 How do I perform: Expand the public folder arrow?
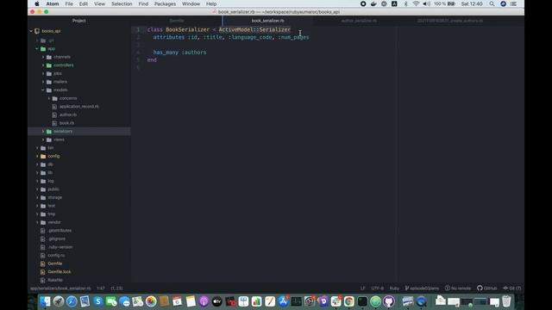click(x=37, y=189)
